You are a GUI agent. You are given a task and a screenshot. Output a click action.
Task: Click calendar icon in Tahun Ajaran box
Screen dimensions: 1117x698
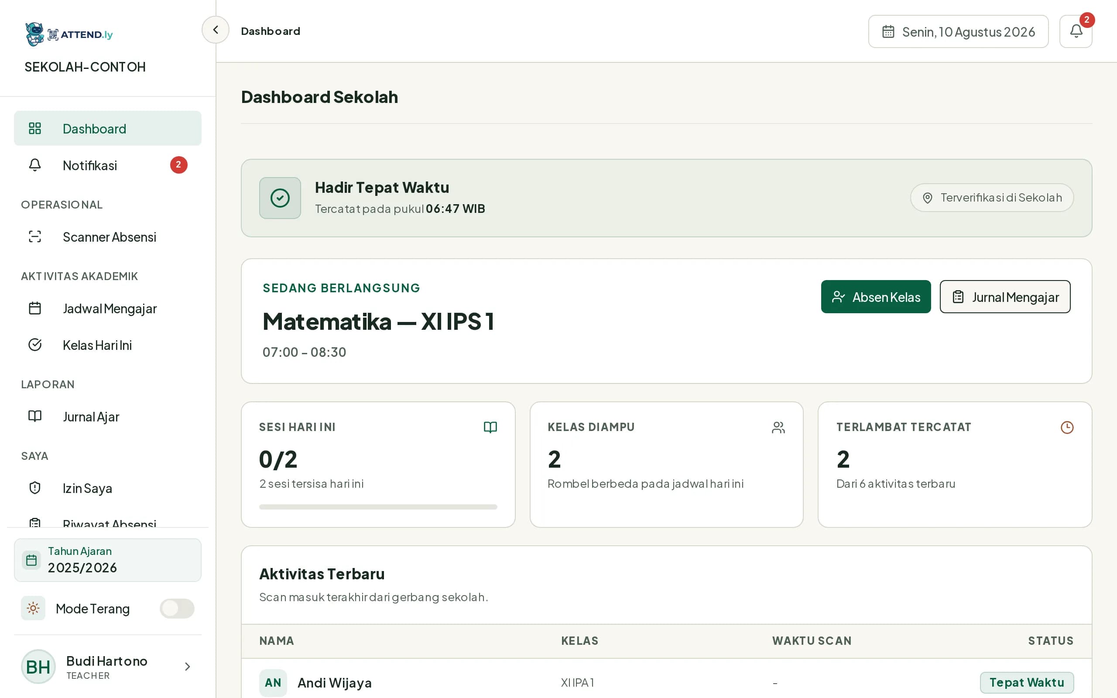(x=31, y=560)
